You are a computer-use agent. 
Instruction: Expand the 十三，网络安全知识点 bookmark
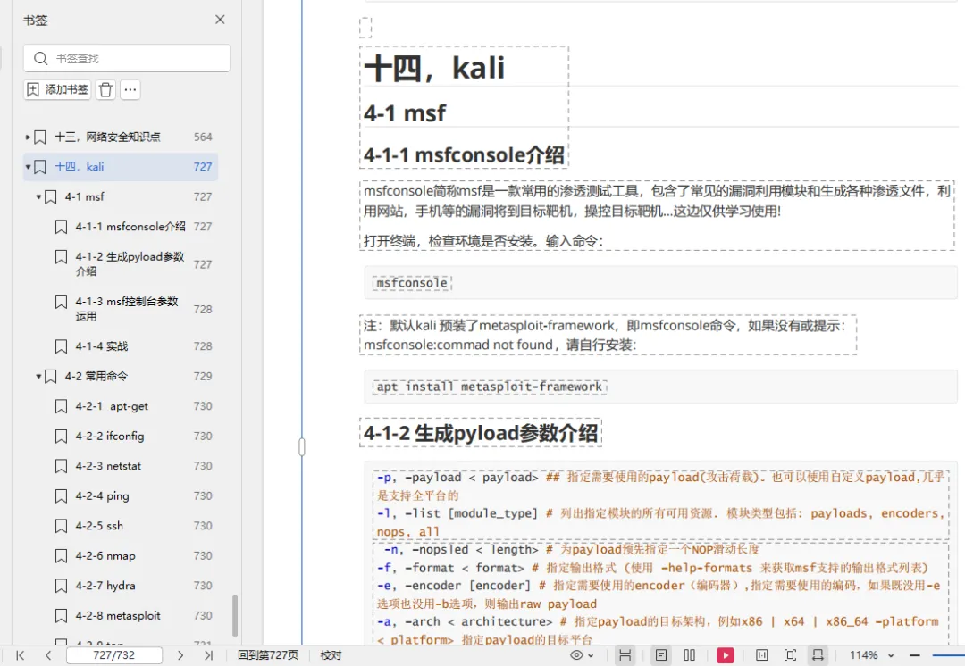[28, 137]
